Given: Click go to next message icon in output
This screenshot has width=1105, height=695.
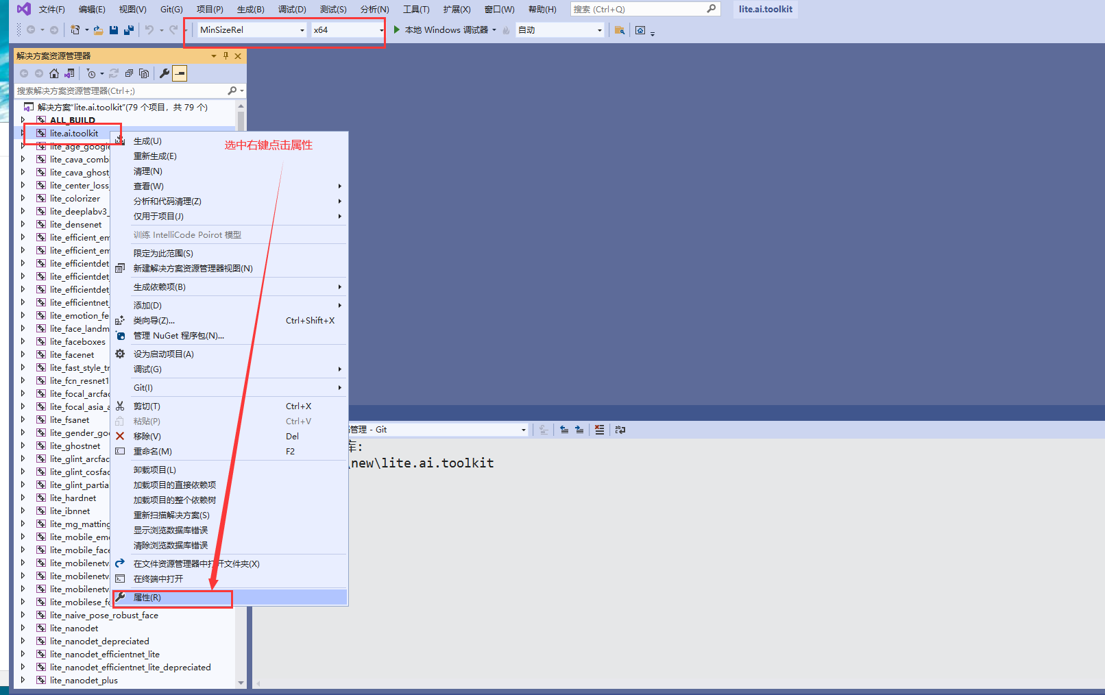Looking at the screenshot, I should point(579,430).
